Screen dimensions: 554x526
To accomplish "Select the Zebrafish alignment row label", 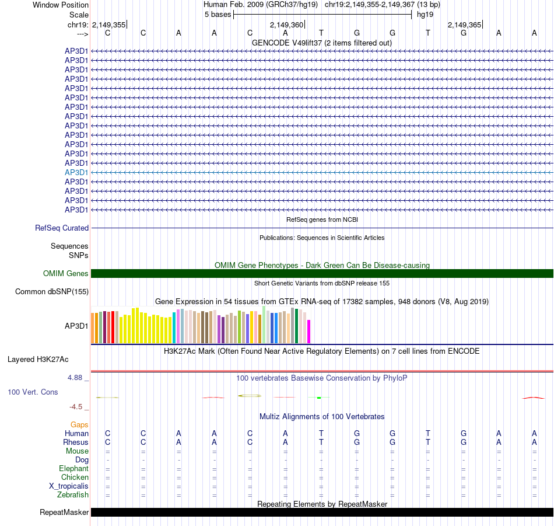I will [x=73, y=495].
